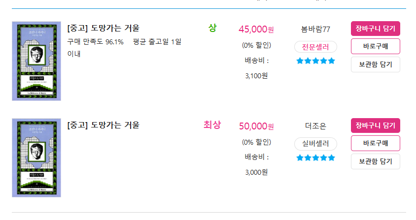Click 봄바람77's five-star rating

pos(315,61)
